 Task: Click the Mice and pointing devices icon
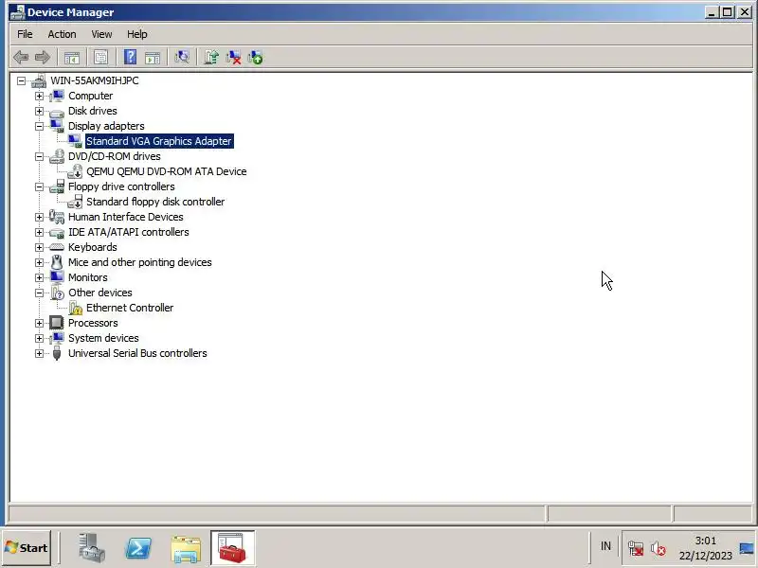[x=57, y=262]
